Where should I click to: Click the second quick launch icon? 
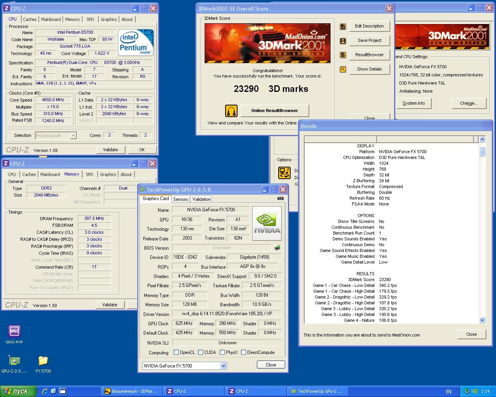pos(53,391)
